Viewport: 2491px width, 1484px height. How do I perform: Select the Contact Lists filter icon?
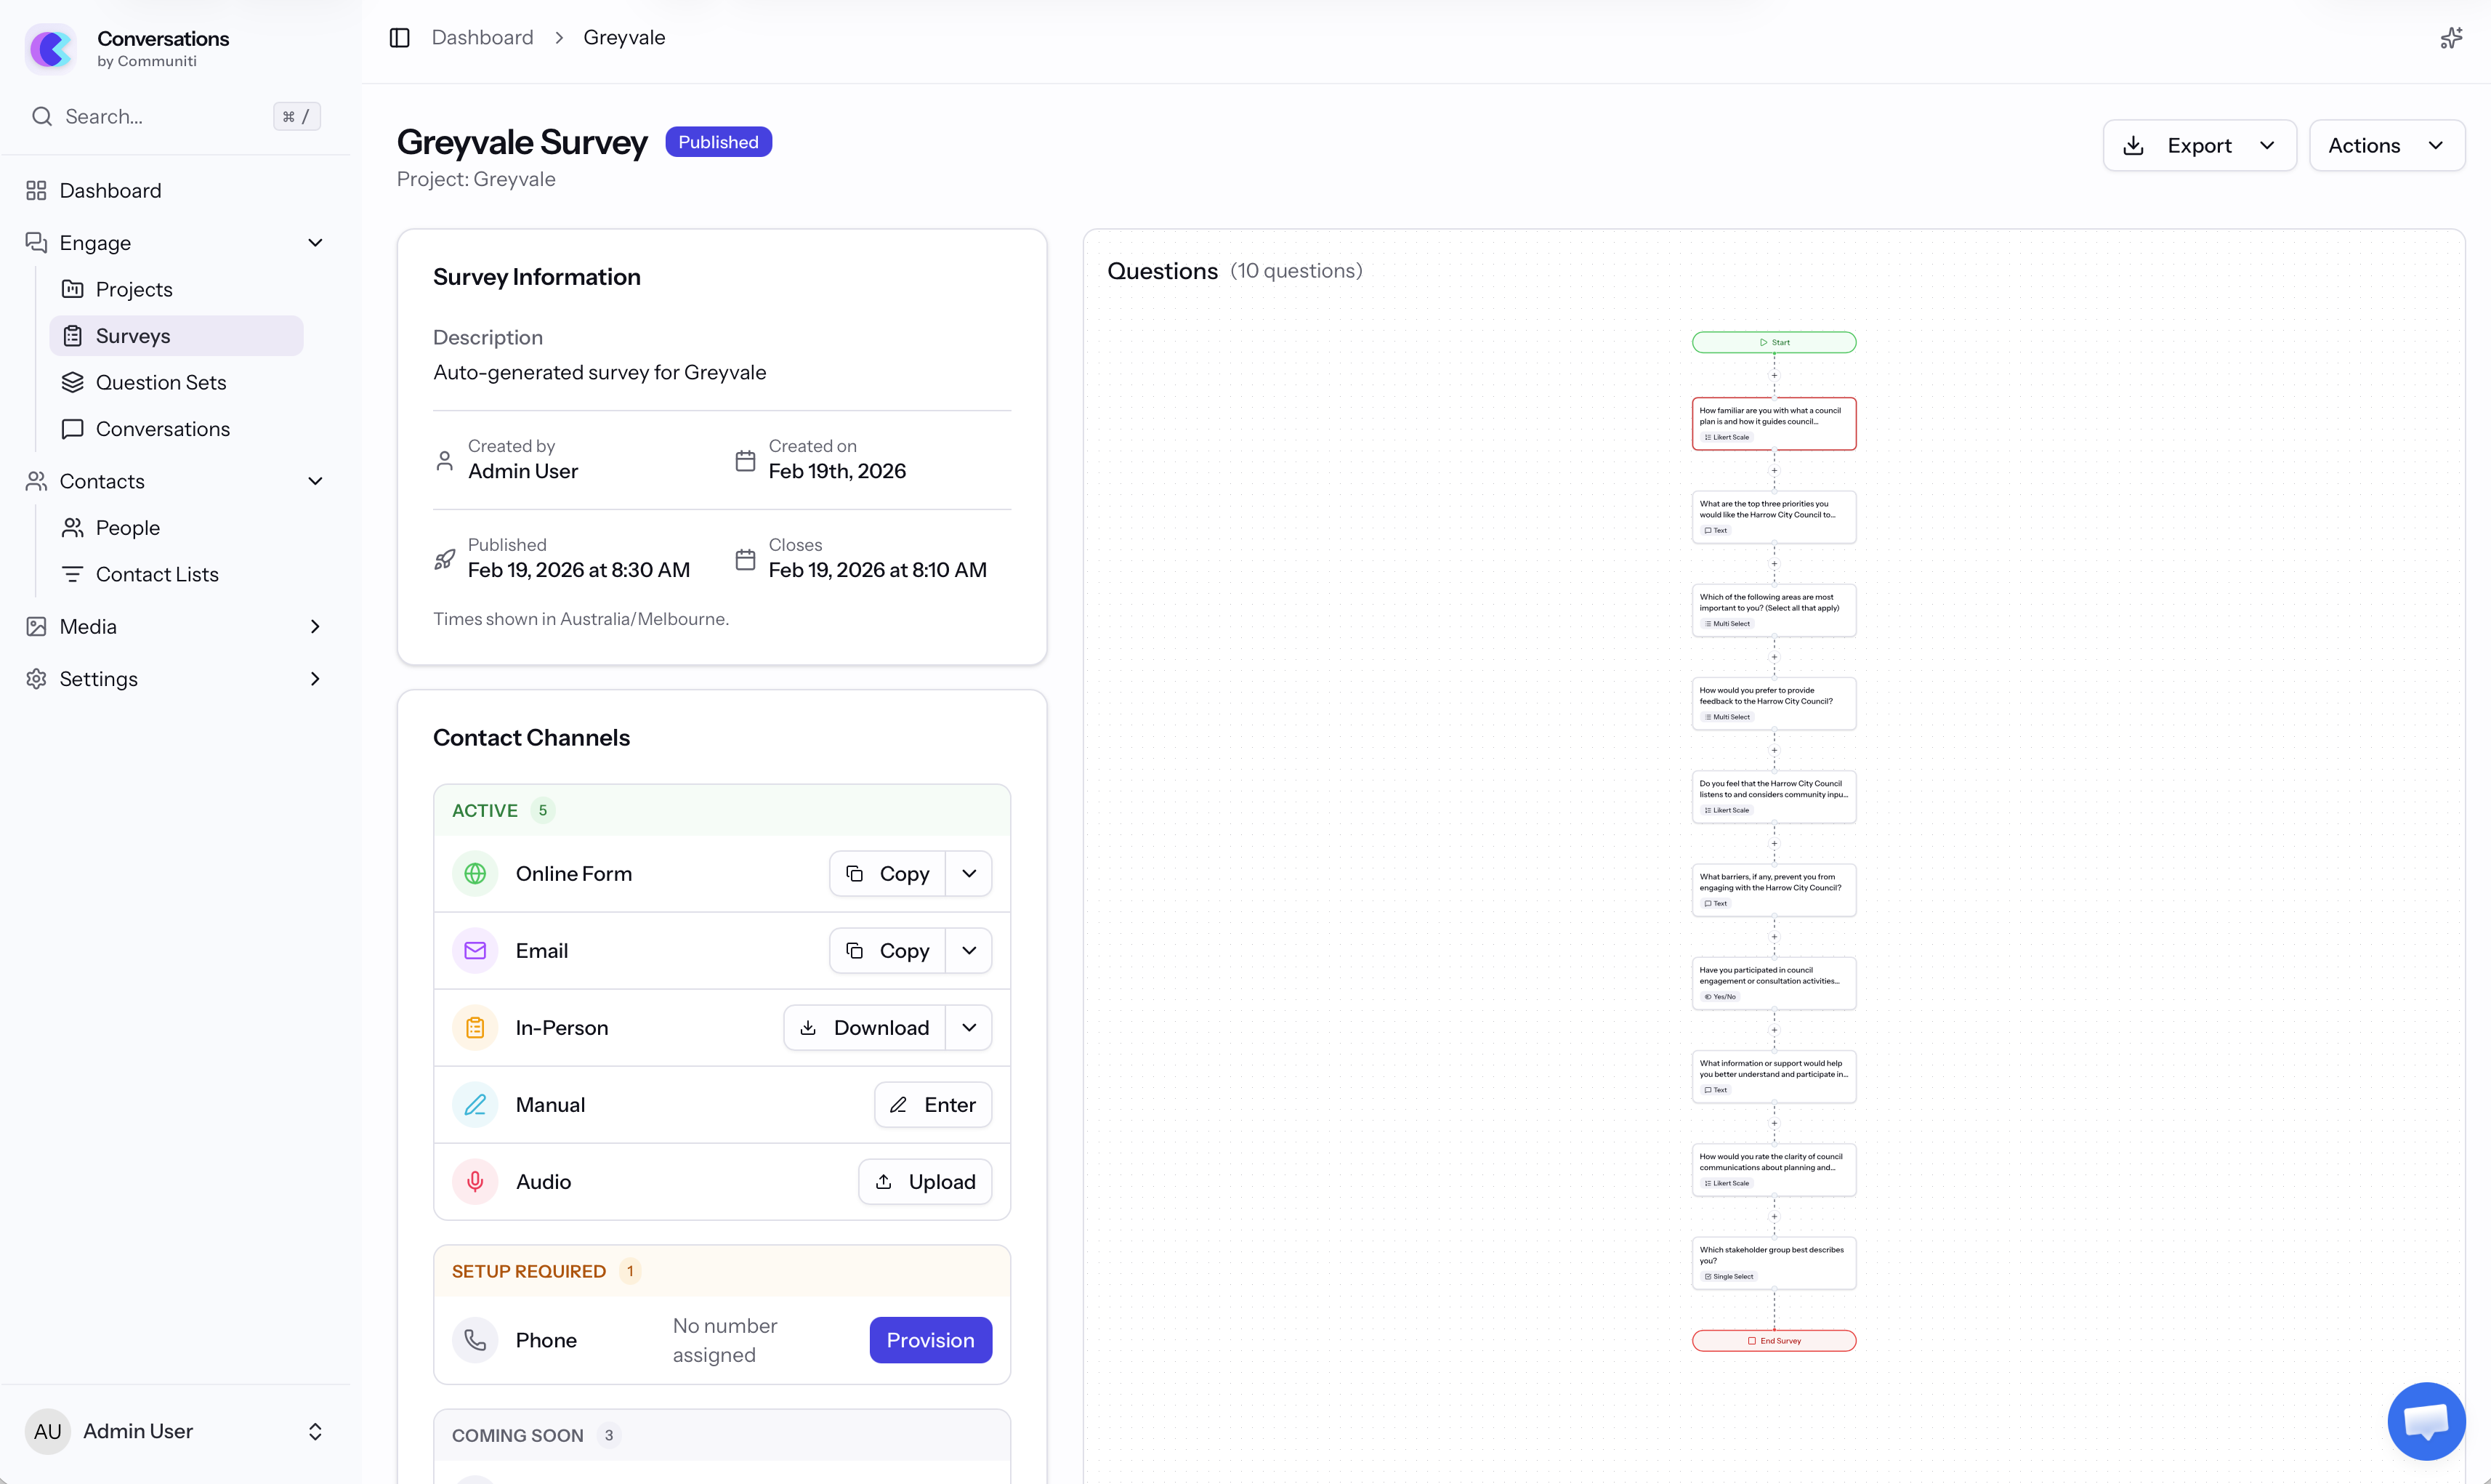74,573
